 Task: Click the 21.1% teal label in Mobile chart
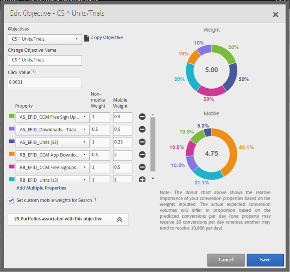[202, 183]
